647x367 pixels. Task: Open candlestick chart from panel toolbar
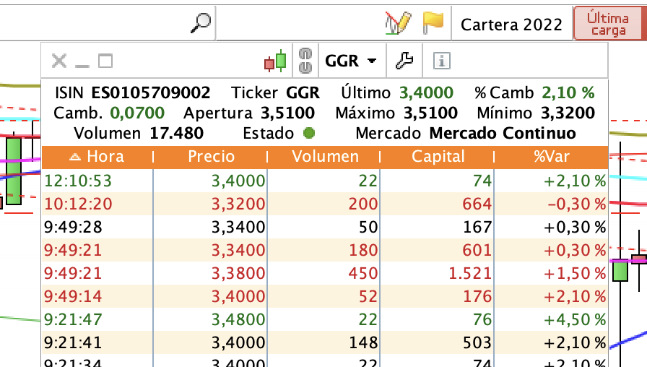pos(275,61)
